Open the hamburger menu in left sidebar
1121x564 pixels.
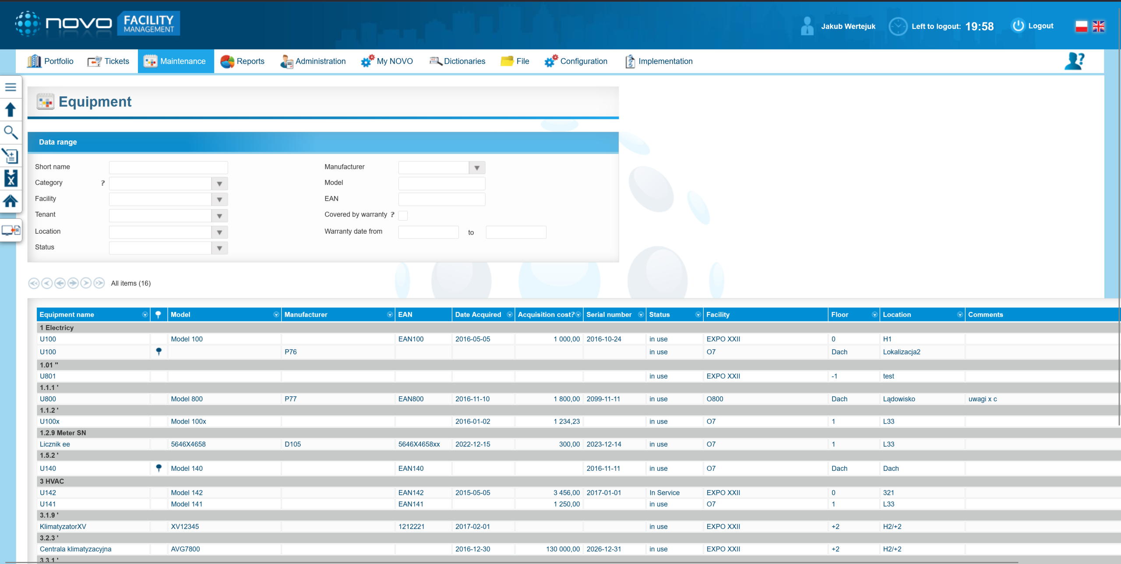click(11, 87)
